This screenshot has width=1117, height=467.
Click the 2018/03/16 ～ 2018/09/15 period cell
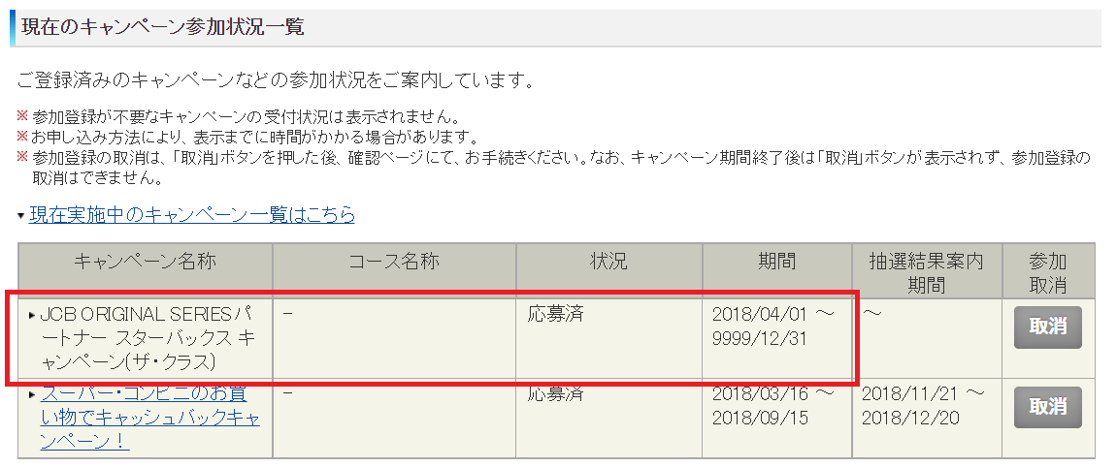[x=773, y=405]
